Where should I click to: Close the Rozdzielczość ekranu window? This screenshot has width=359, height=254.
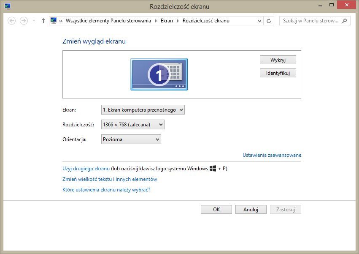coord(346,5)
